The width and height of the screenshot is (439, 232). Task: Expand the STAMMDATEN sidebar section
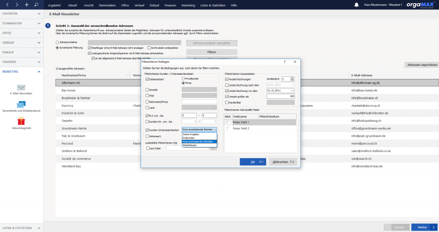(21, 23)
